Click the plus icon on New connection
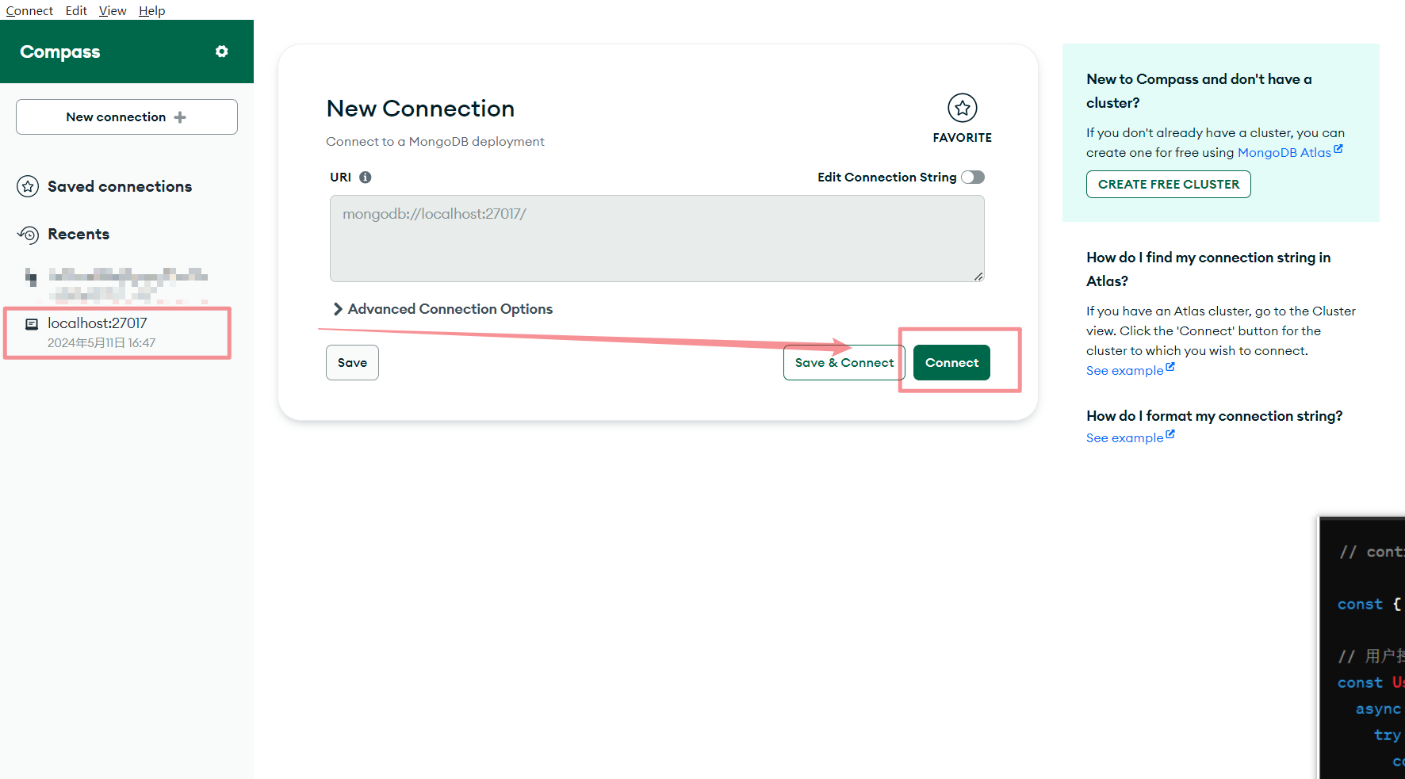This screenshot has height=779, width=1405. click(x=180, y=117)
